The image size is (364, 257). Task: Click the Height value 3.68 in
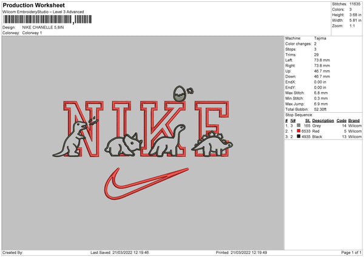355,15
